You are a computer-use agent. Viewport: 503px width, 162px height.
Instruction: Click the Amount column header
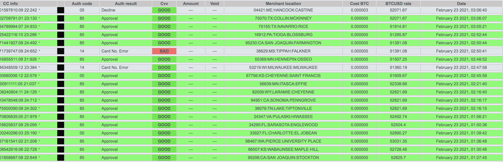pos(191,3)
